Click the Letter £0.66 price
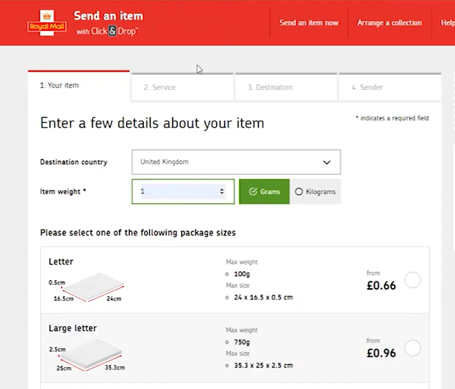Image resolution: width=455 pixels, height=389 pixels. [381, 285]
